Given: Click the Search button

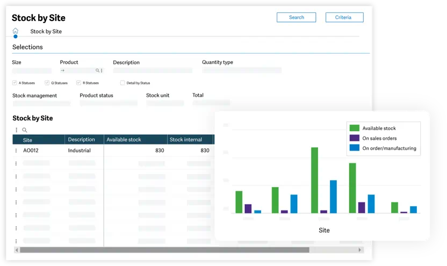Looking at the screenshot, I should (x=297, y=17).
